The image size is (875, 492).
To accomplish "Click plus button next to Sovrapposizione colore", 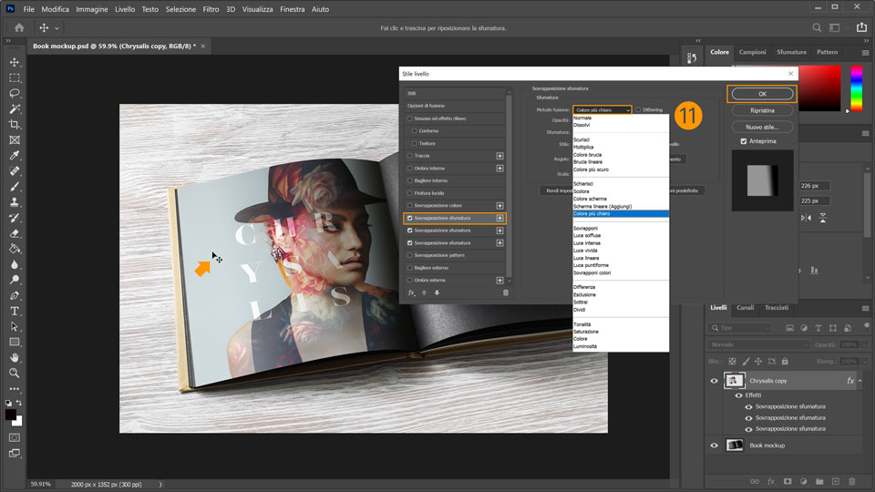I will pos(500,205).
